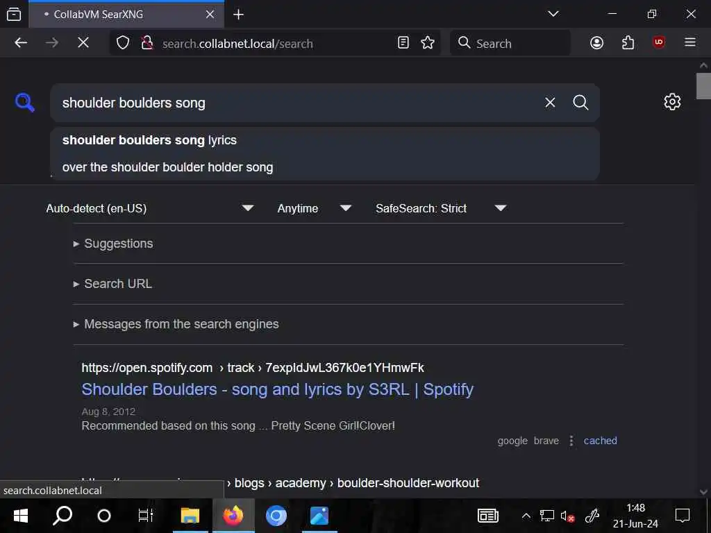Image resolution: width=711 pixels, height=533 pixels.
Task: Open File Explorer from taskbar
Action: (x=190, y=516)
